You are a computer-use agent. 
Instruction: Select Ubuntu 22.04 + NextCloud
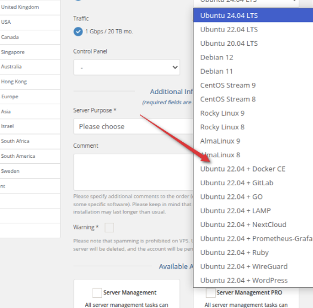(x=253, y=225)
